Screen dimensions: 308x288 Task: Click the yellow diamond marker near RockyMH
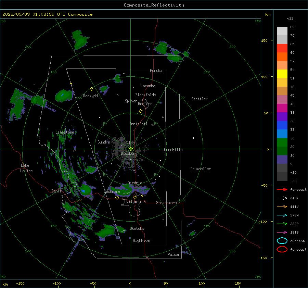[91, 89]
